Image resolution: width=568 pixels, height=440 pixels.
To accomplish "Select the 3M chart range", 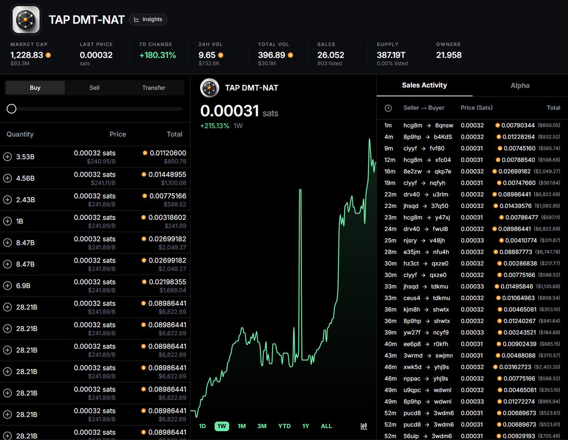I will click(262, 426).
